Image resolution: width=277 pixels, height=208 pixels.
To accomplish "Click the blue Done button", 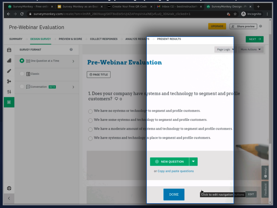I will coord(174,194).
